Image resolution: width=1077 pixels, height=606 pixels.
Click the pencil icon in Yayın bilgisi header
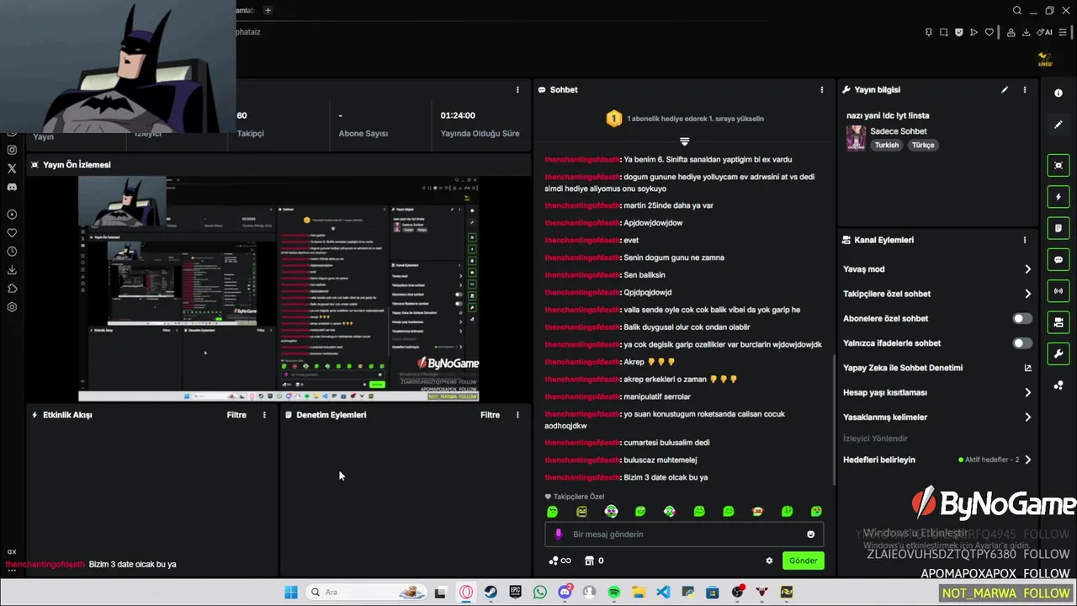coord(1005,90)
